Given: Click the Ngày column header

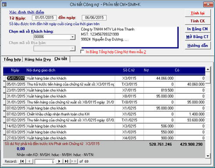Looking at the screenshot, I should [15, 70].
